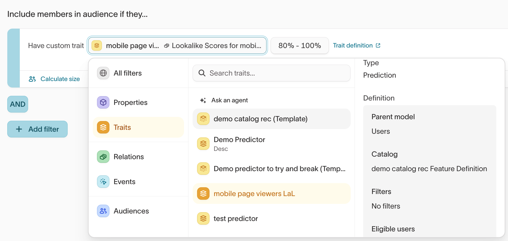The image size is (508, 241).
Task: Click the All filters globe icon
Action: 103,73
